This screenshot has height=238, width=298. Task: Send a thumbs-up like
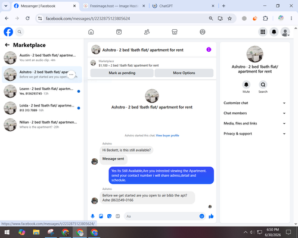coord(211,216)
